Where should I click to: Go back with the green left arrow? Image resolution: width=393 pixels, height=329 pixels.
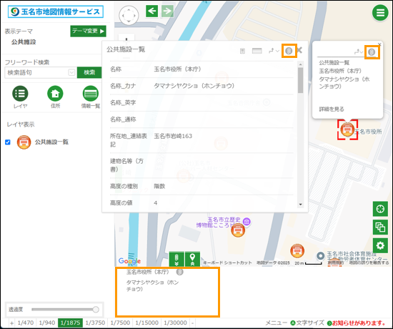tap(152, 11)
